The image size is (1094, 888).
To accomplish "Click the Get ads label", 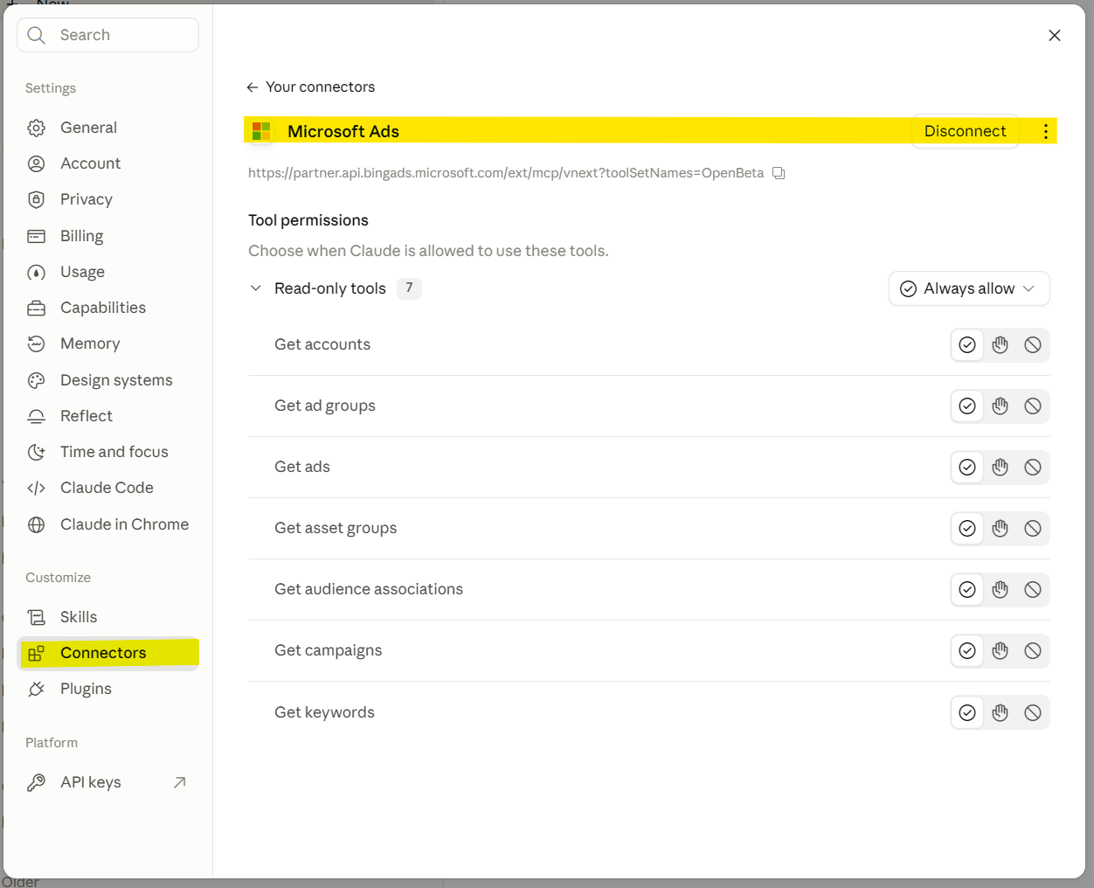I will 302,467.
